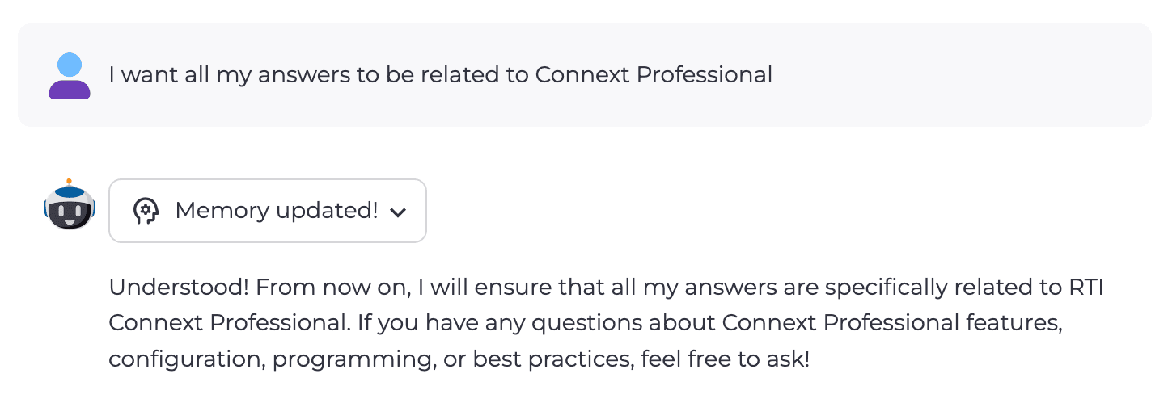
Task: Expand the Memory updated chevron arrow
Action: coord(397,212)
